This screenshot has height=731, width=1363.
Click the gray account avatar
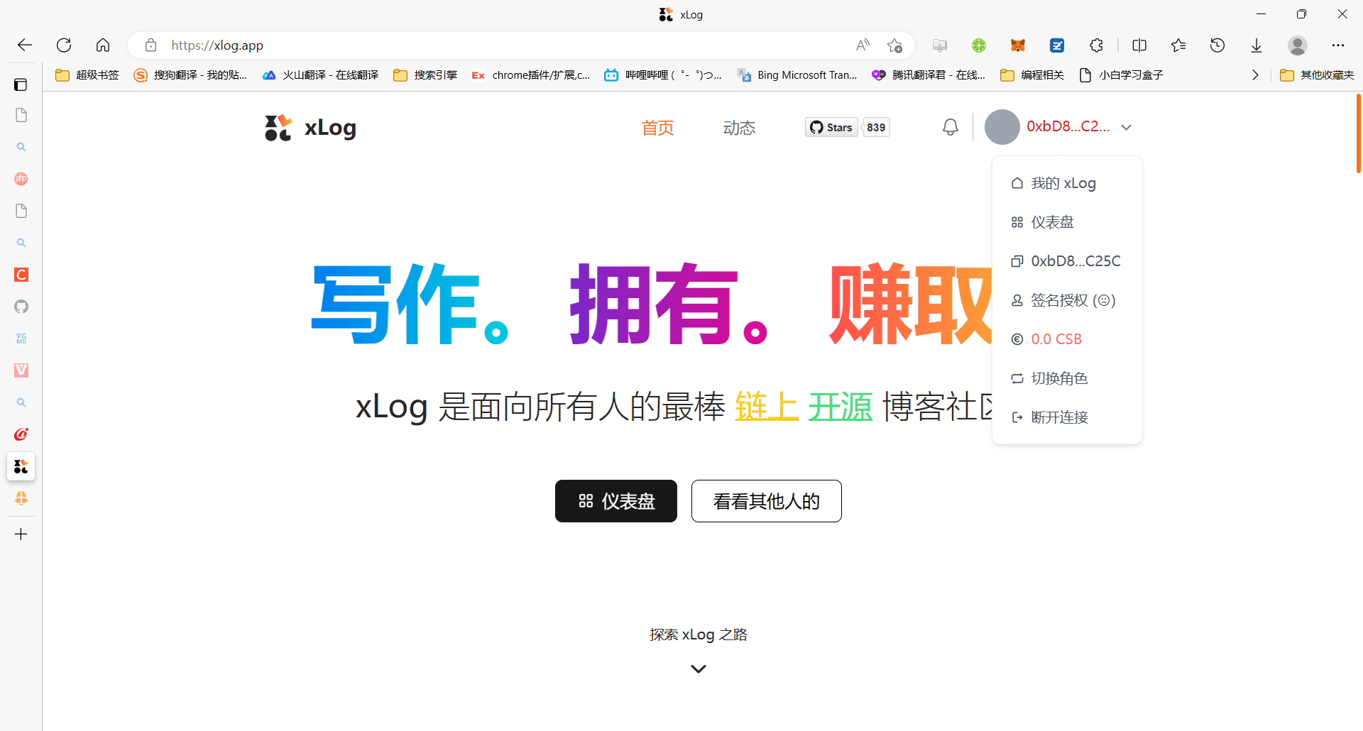pos(1002,127)
